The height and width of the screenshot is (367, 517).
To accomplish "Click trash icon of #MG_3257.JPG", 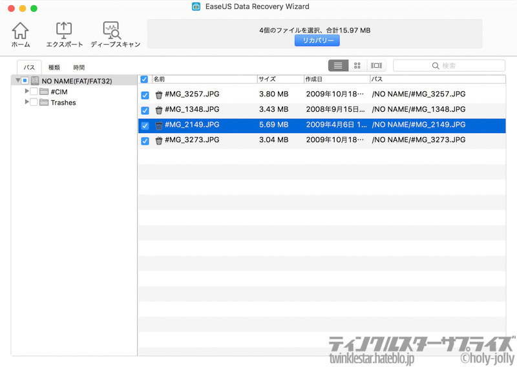I will (x=159, y=95).
